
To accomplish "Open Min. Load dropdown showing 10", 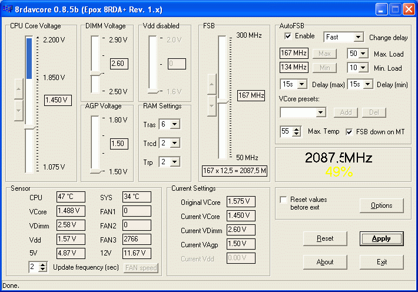I will [363, 68].
